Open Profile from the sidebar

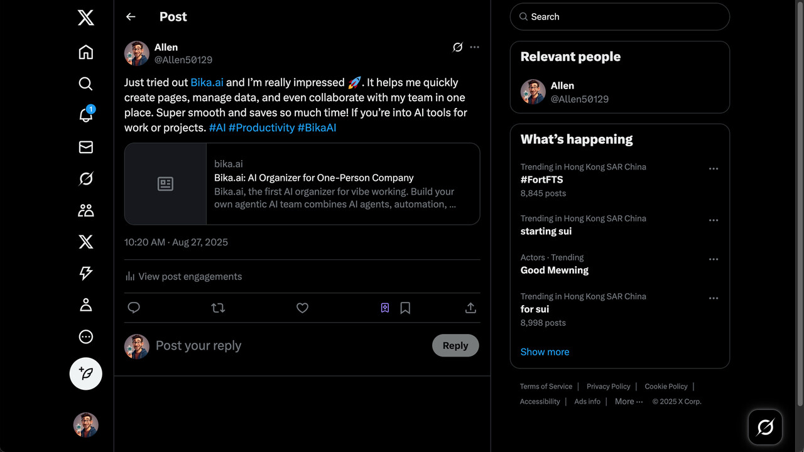coord(86,305)
